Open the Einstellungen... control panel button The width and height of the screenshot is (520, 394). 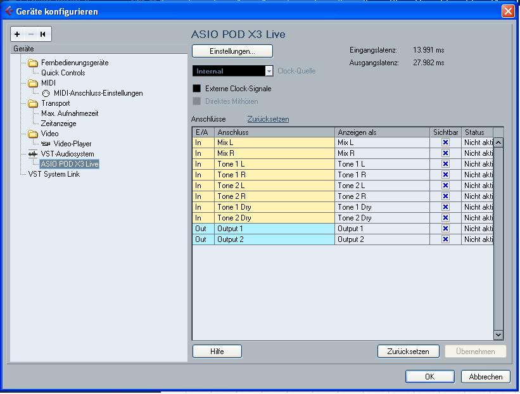[232, 51]
